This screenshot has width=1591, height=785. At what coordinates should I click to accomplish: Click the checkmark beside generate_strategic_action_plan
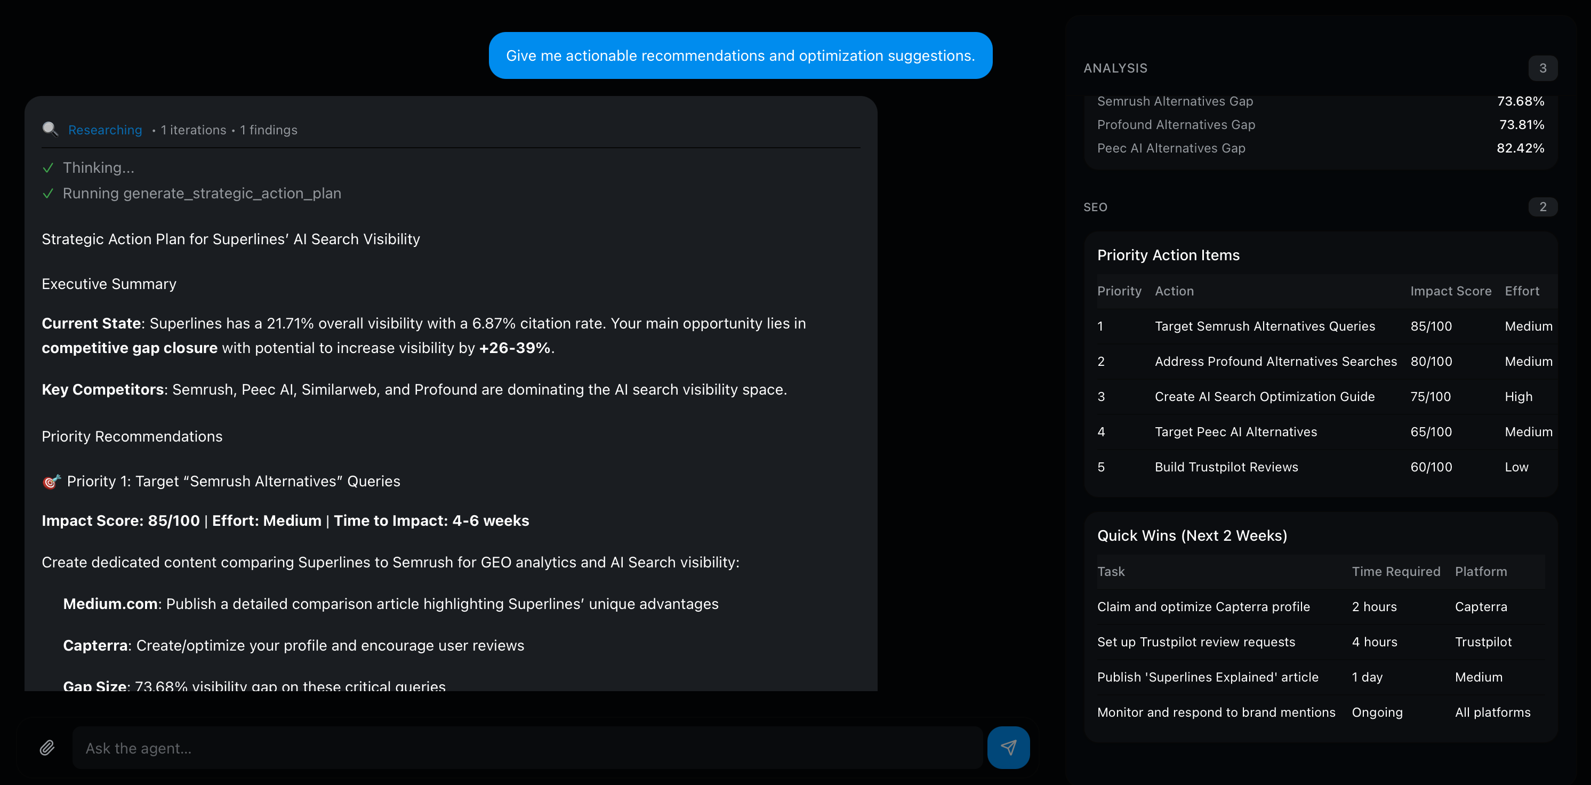tap(49, 193)
